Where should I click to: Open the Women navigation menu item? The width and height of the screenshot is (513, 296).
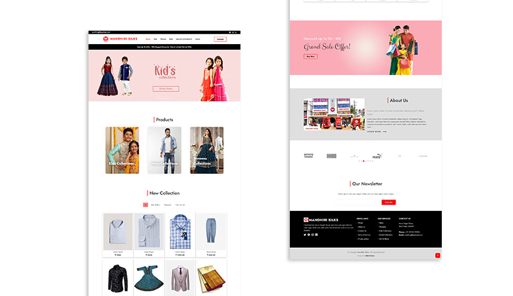[x=163, y=39]
